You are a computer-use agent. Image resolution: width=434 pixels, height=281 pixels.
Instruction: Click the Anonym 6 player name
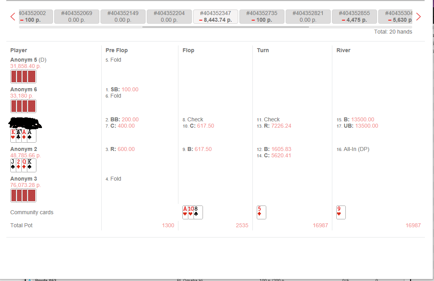[23, 89]
